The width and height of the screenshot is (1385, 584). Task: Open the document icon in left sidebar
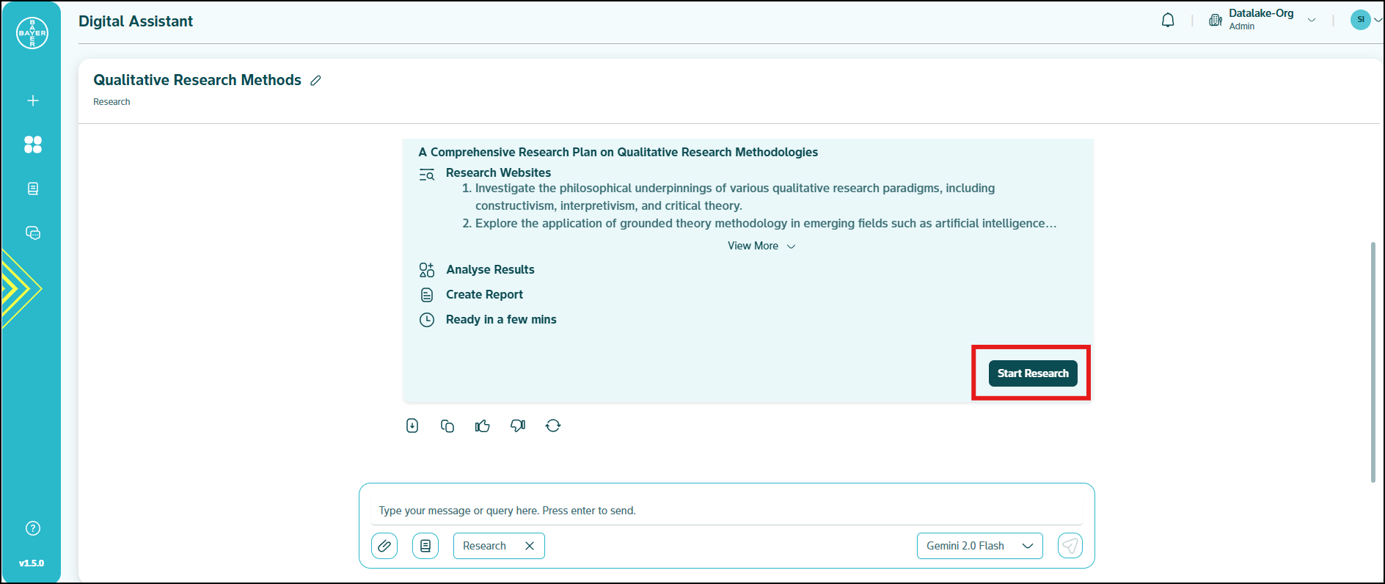tap(33, 189)
